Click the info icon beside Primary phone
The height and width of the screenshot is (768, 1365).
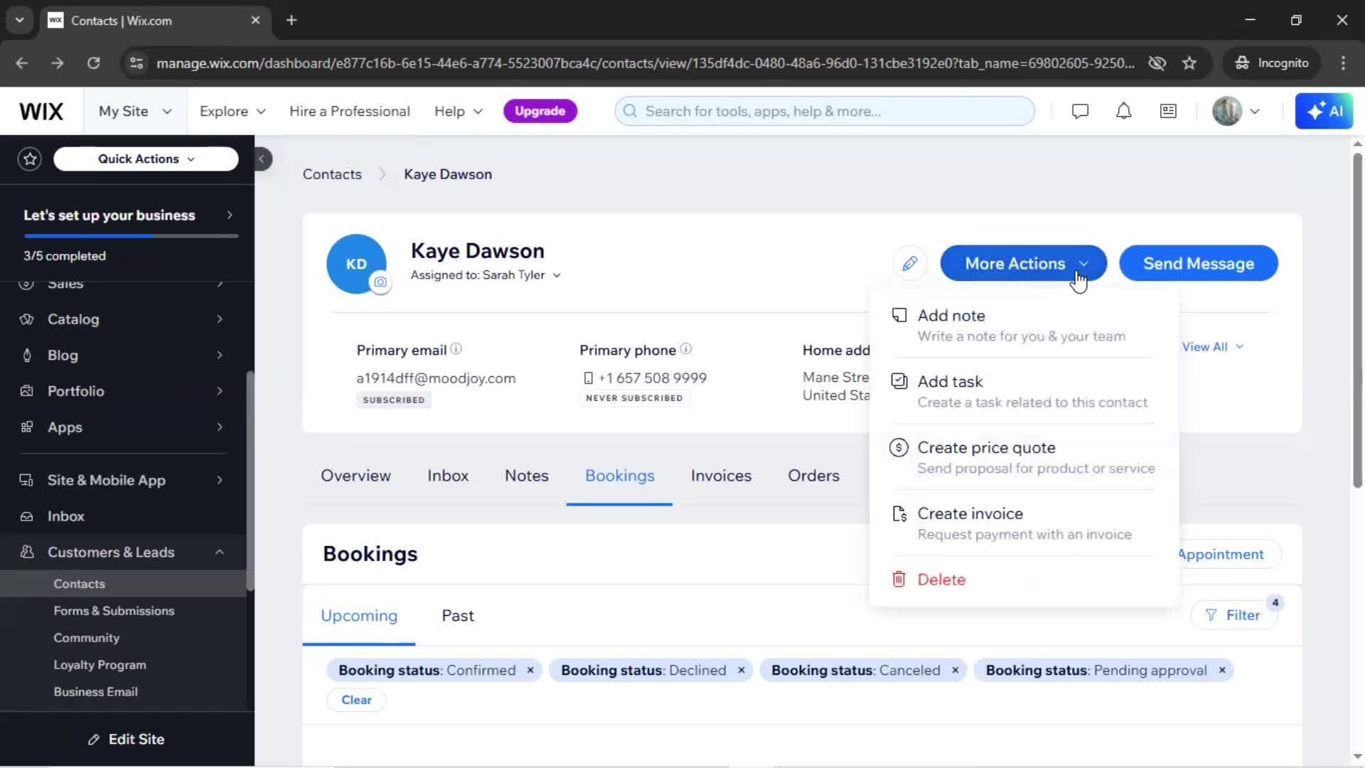point(685,349)
